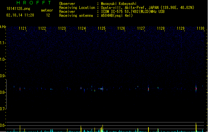The width and height of the screenshot is (208, 132).
Task: Click the grey frequency range bracket at left
Action: pyautogui.click(x=6, y=94)
